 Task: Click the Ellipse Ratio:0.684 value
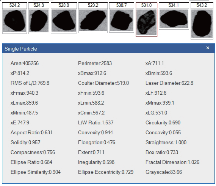pyautogui.click(x=31, y=162)
